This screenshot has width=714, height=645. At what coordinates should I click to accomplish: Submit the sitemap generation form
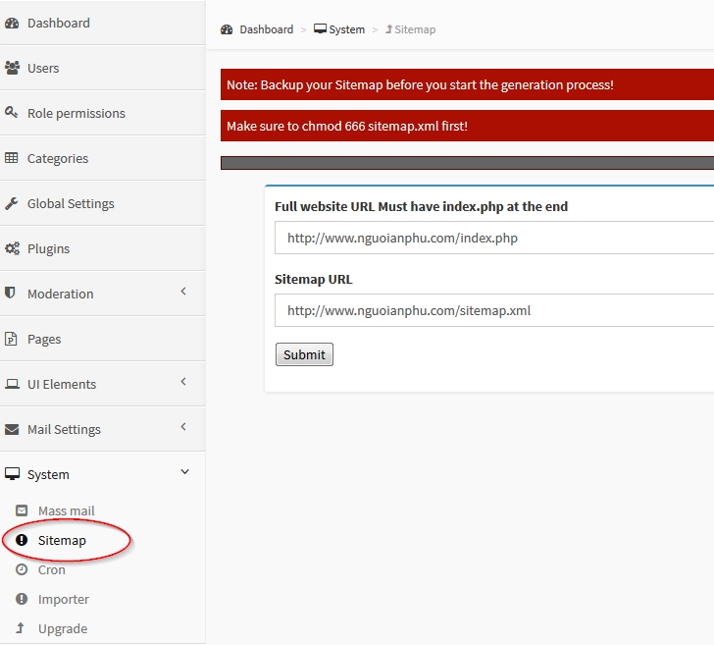pos(304,354)
